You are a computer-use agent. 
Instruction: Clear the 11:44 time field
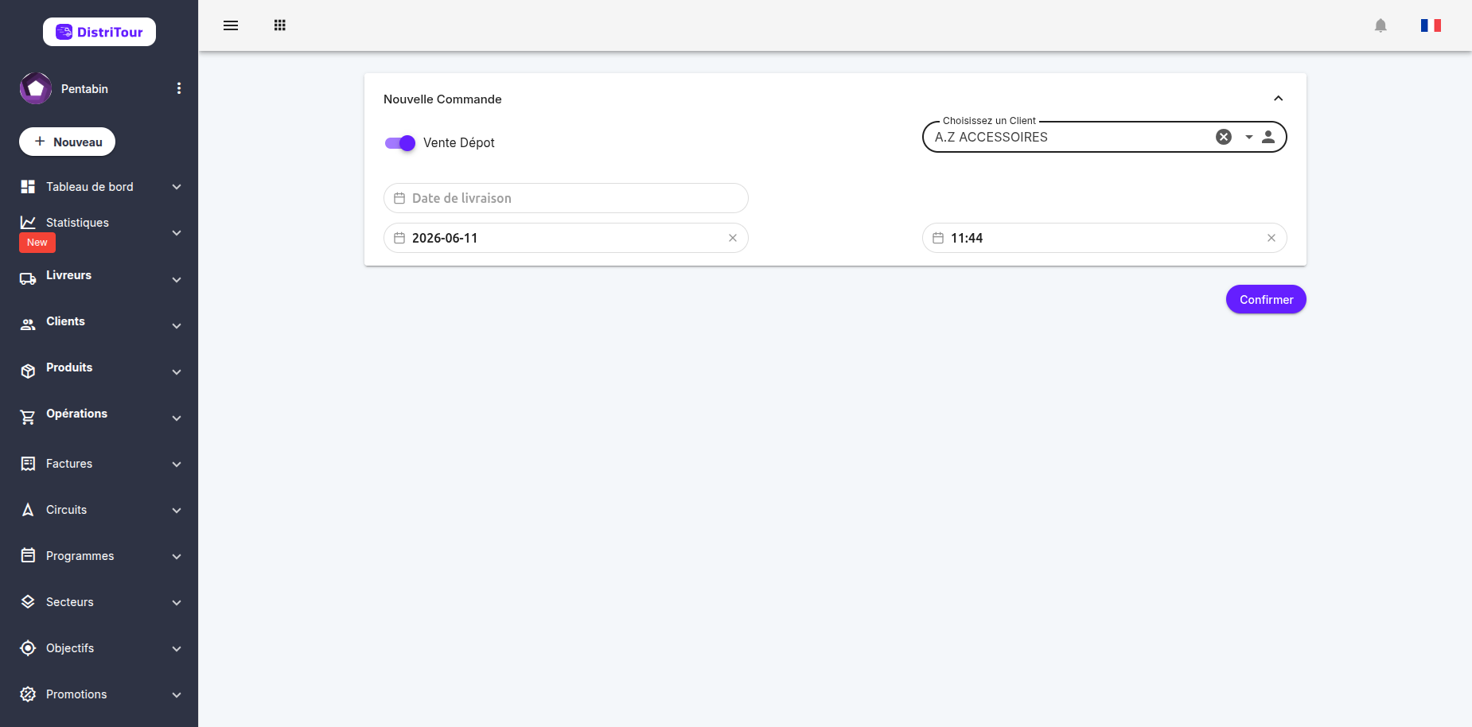coord(1271,238)
